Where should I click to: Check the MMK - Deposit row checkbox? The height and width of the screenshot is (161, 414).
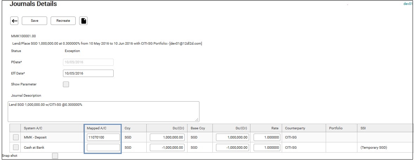(15, 137)
